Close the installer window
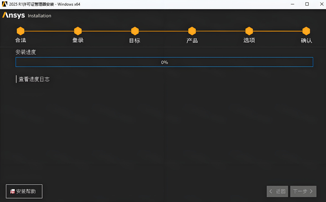The width and height of the screenshot is (326, 202). 321,4
